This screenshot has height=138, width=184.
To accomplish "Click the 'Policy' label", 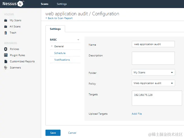I will [x=92, y=84].
